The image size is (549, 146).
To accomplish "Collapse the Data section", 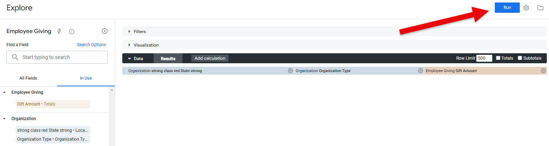I will click(136, 58).
